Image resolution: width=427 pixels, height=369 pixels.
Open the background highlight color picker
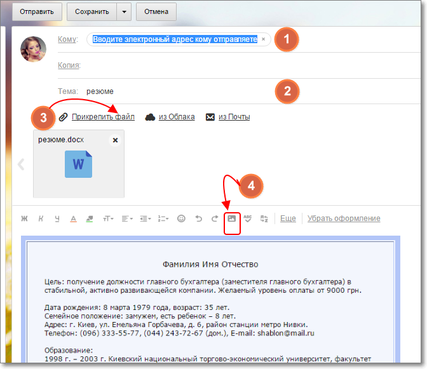click(x=90, y=218)
